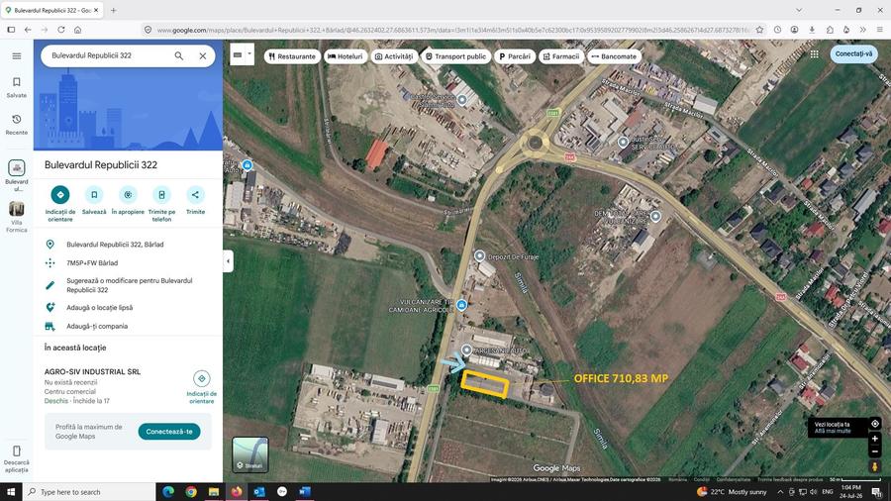Filter map by Farmacii
Viewport: 891px width, 501px height.
561,56
